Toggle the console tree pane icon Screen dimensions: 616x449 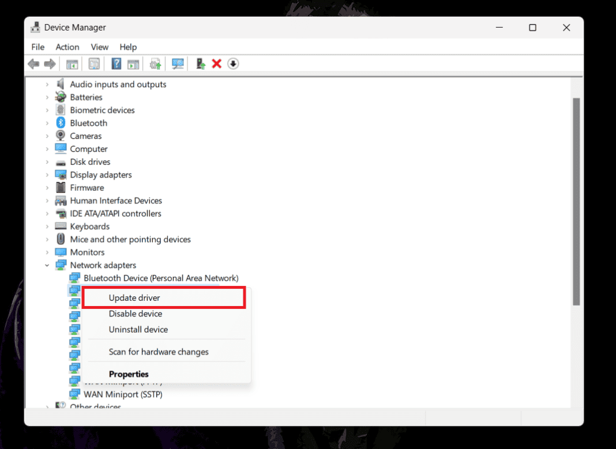pos(72,63)
